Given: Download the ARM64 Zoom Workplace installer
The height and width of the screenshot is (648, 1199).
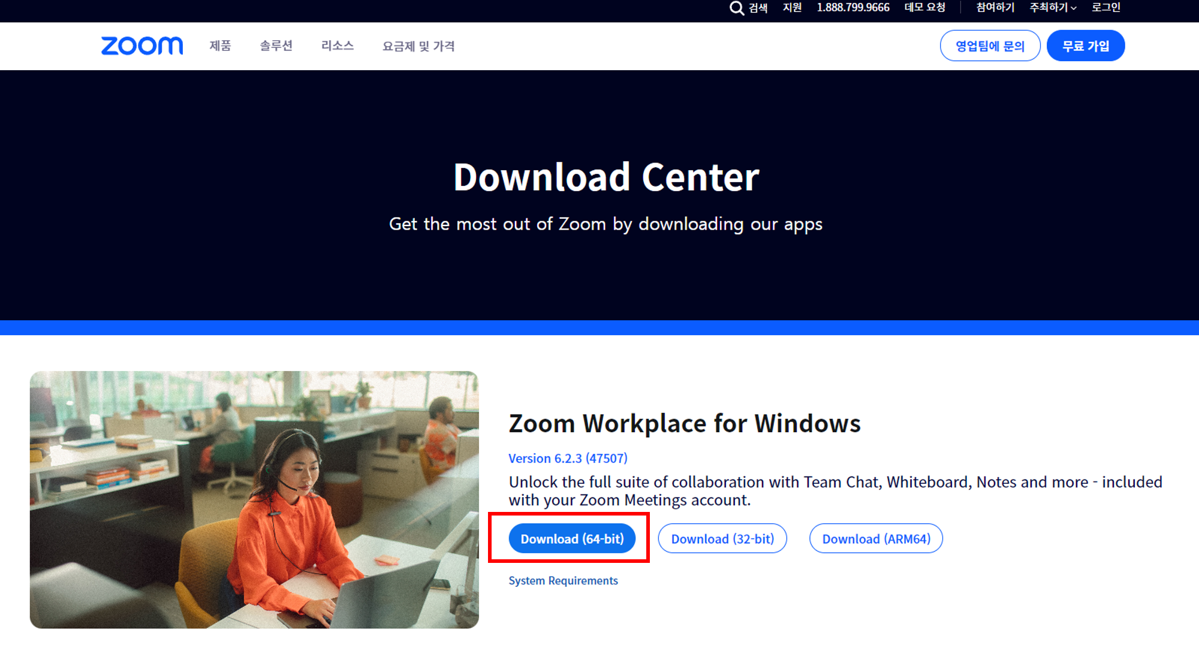Looking at the screenshot, I should click(876, 538).
